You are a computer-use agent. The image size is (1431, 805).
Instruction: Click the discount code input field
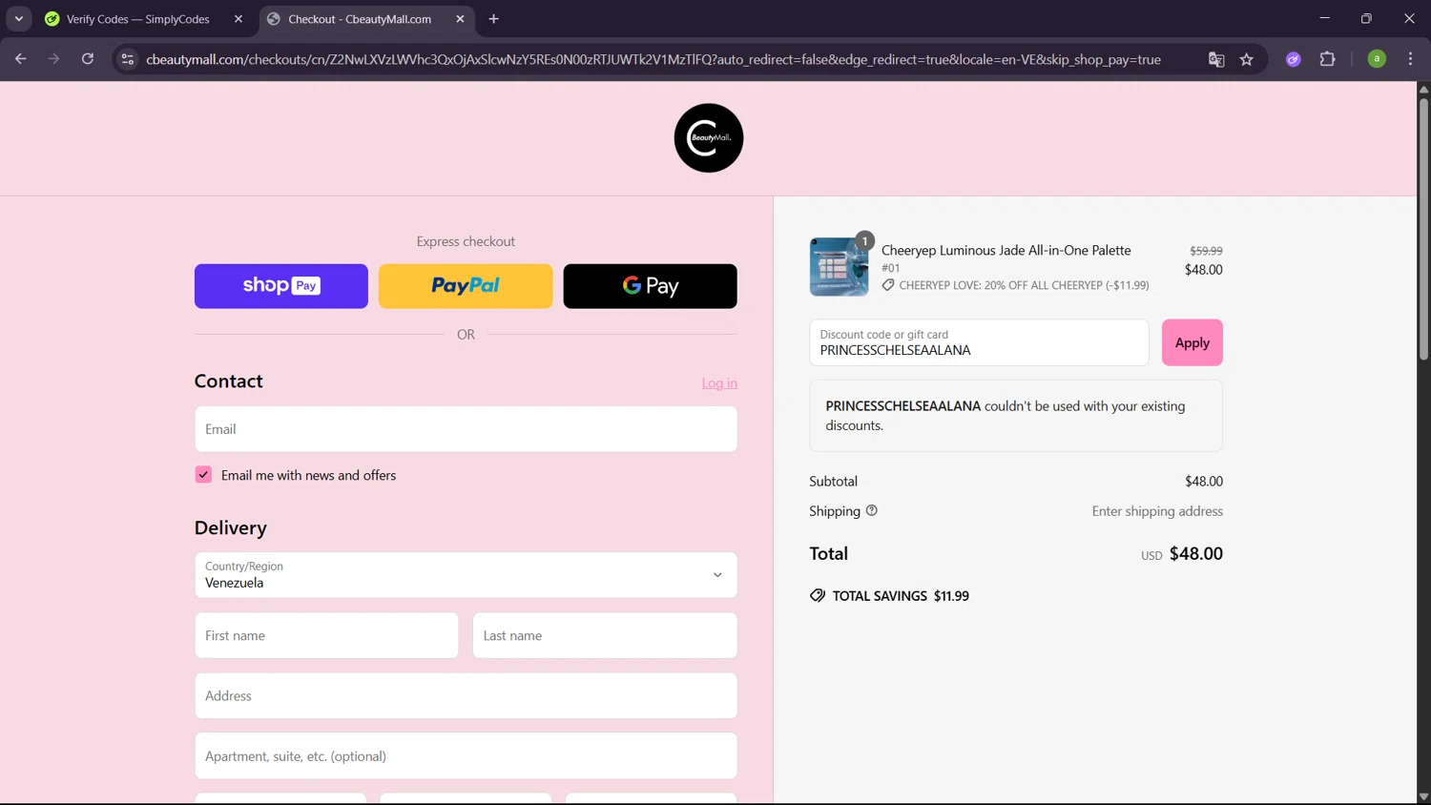[979, 342]
